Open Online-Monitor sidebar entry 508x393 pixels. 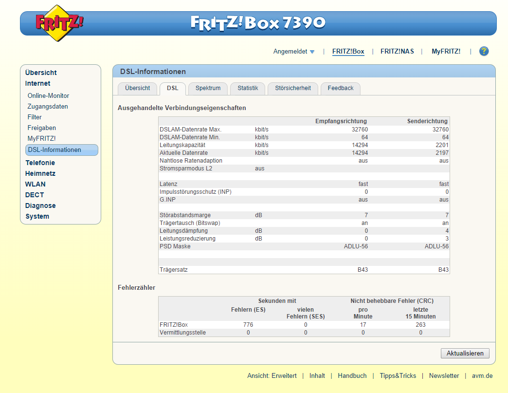48,95
